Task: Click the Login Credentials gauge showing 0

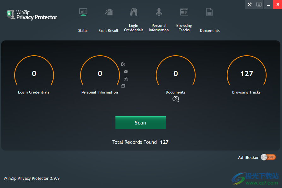Action: coord(34,70)
